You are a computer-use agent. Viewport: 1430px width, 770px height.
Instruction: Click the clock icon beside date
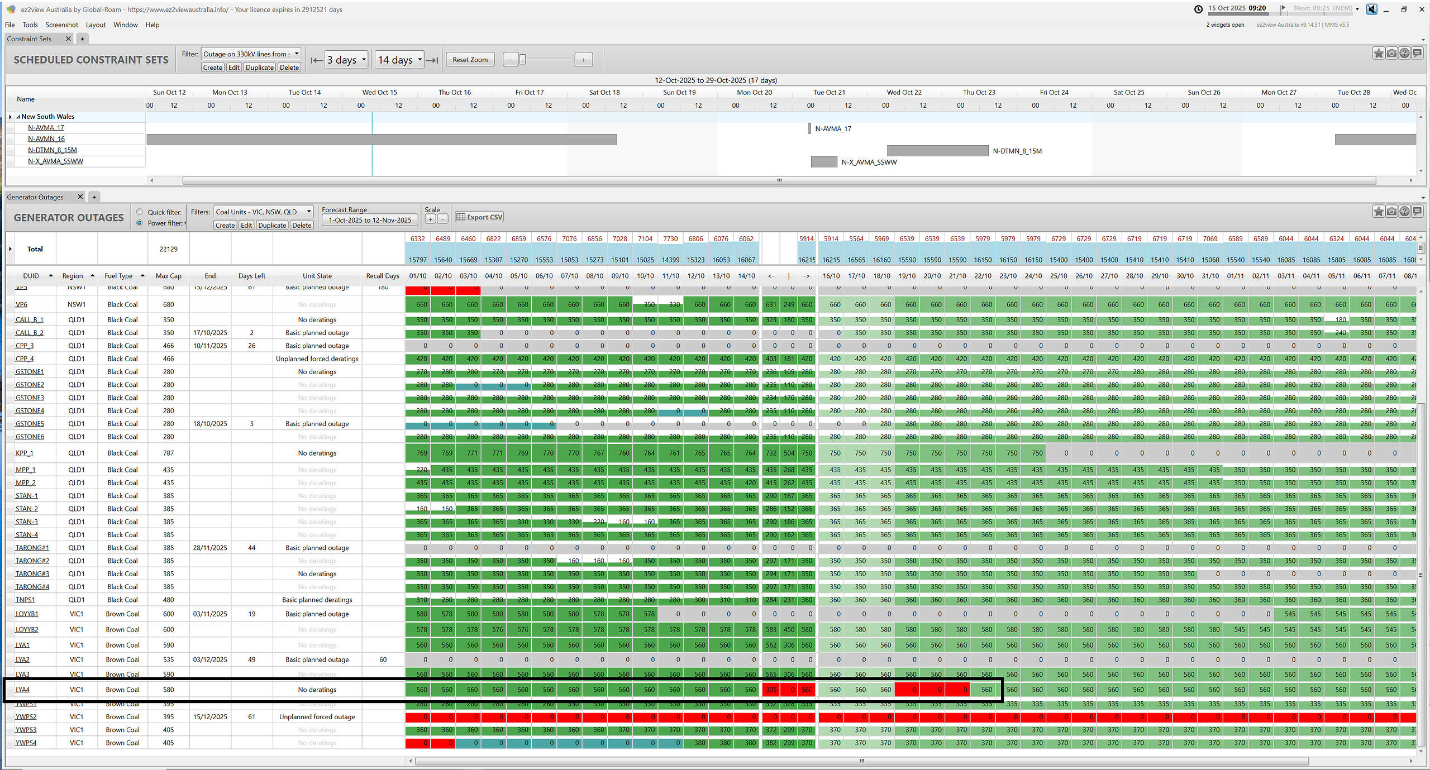tap(1198, 9)
